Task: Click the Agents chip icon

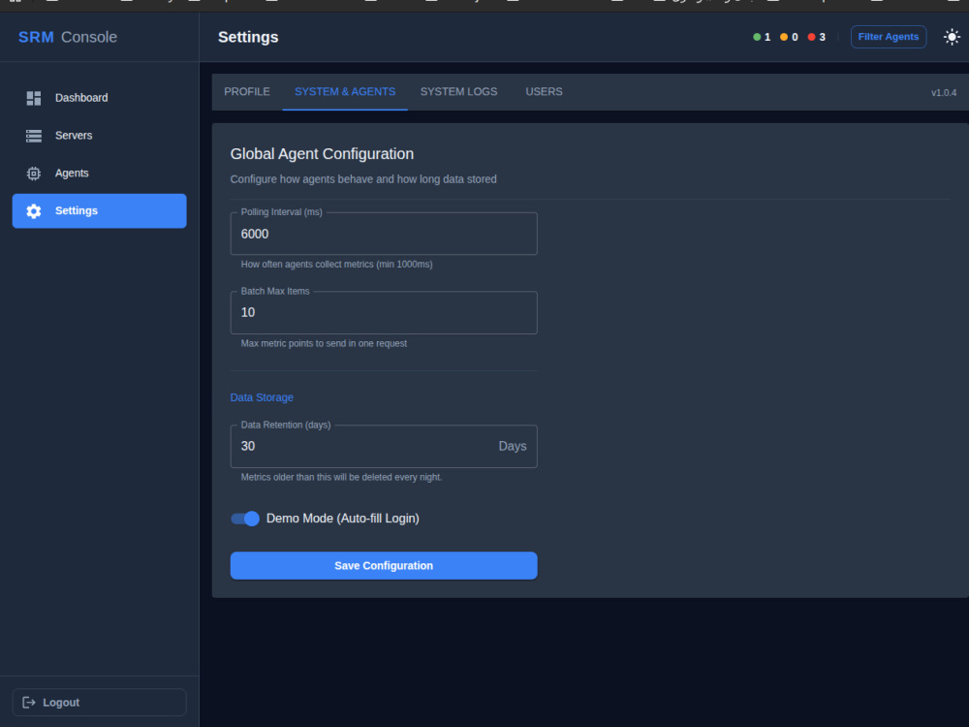Action: (x=33, y=174)
